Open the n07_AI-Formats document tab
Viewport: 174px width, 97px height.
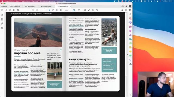click(30, 6)
